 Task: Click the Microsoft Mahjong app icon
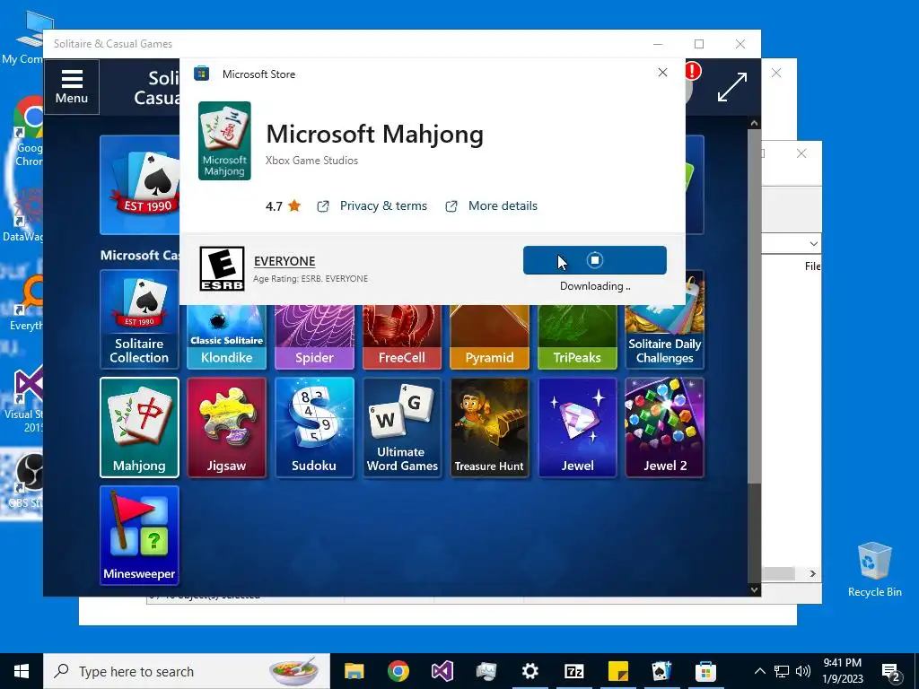click(x=224, y=141)
